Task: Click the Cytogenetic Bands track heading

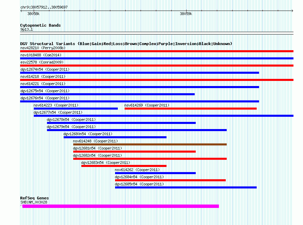Action: [x=41, y=25]
